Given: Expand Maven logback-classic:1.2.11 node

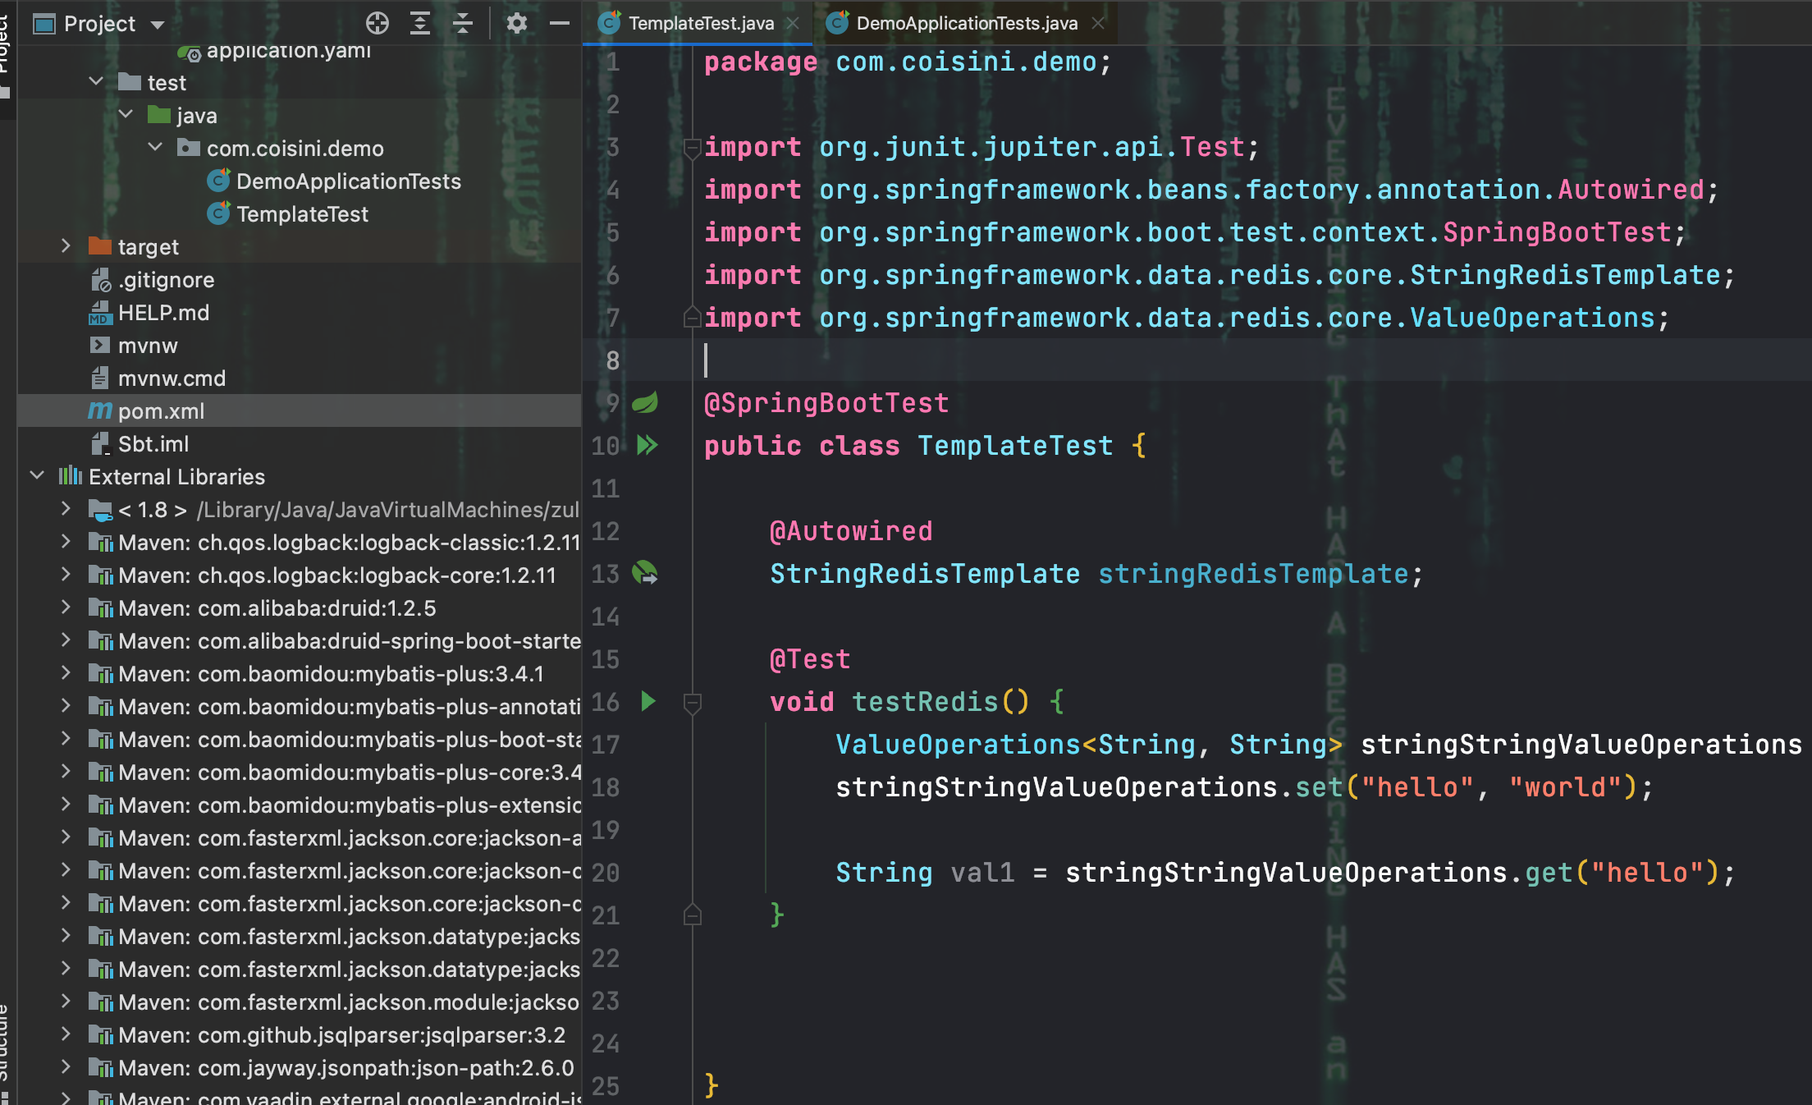Looking at the screenshot, I should pyautogui.click(x=66, y=542).
